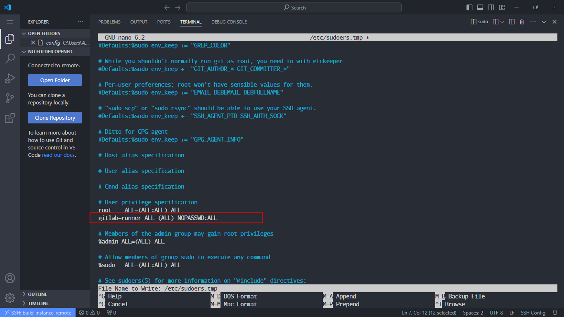Open notifications bell in status bar
This screenshot has width=564, height=317.
tap(555, 312)
